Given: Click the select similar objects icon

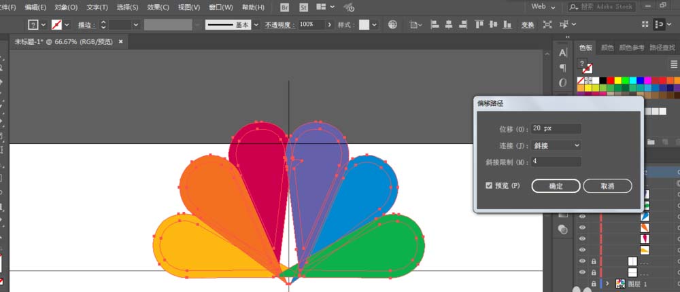Looking at the screenshot, I should (564, 24).
